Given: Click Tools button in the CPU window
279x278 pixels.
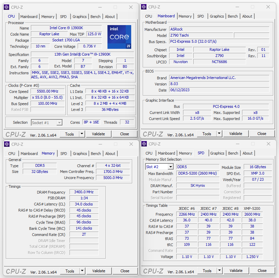Looking at the screenshot, I should [69, 134].
